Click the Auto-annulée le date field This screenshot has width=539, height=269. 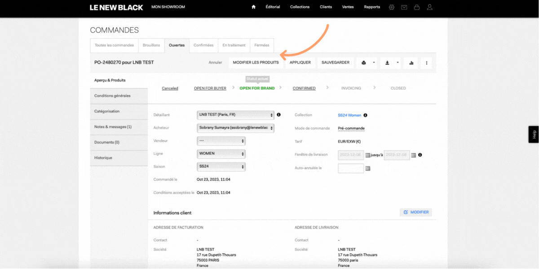pyautogui.click(x=350, y=169)
